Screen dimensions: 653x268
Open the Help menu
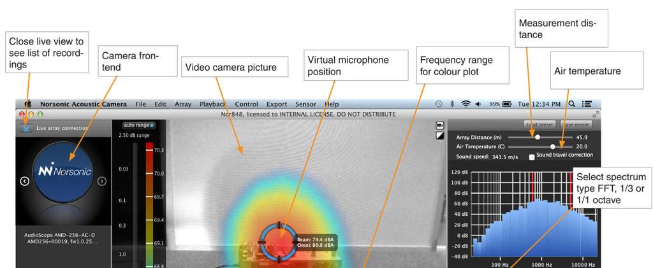332,104
